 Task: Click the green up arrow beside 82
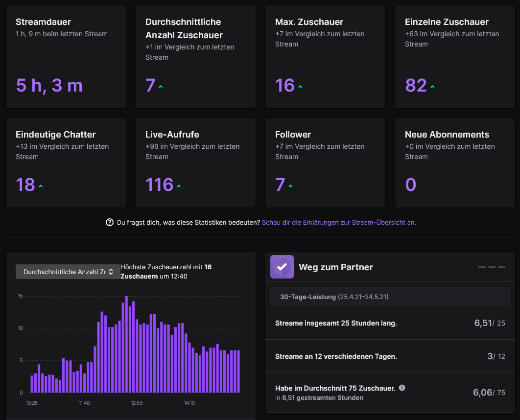pos(432,87)
